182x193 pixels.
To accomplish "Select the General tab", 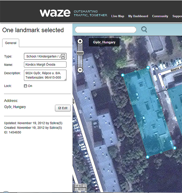I will [11, 43].
